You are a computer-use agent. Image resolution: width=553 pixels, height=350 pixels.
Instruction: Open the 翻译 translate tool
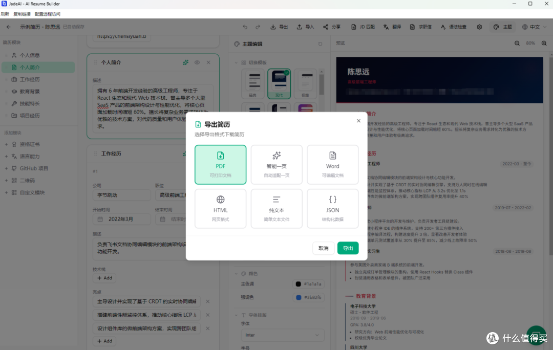(392, 27)
